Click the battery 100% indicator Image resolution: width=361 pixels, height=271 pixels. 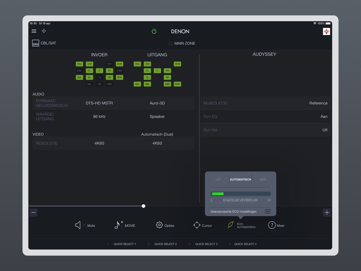tap(324, 23)
